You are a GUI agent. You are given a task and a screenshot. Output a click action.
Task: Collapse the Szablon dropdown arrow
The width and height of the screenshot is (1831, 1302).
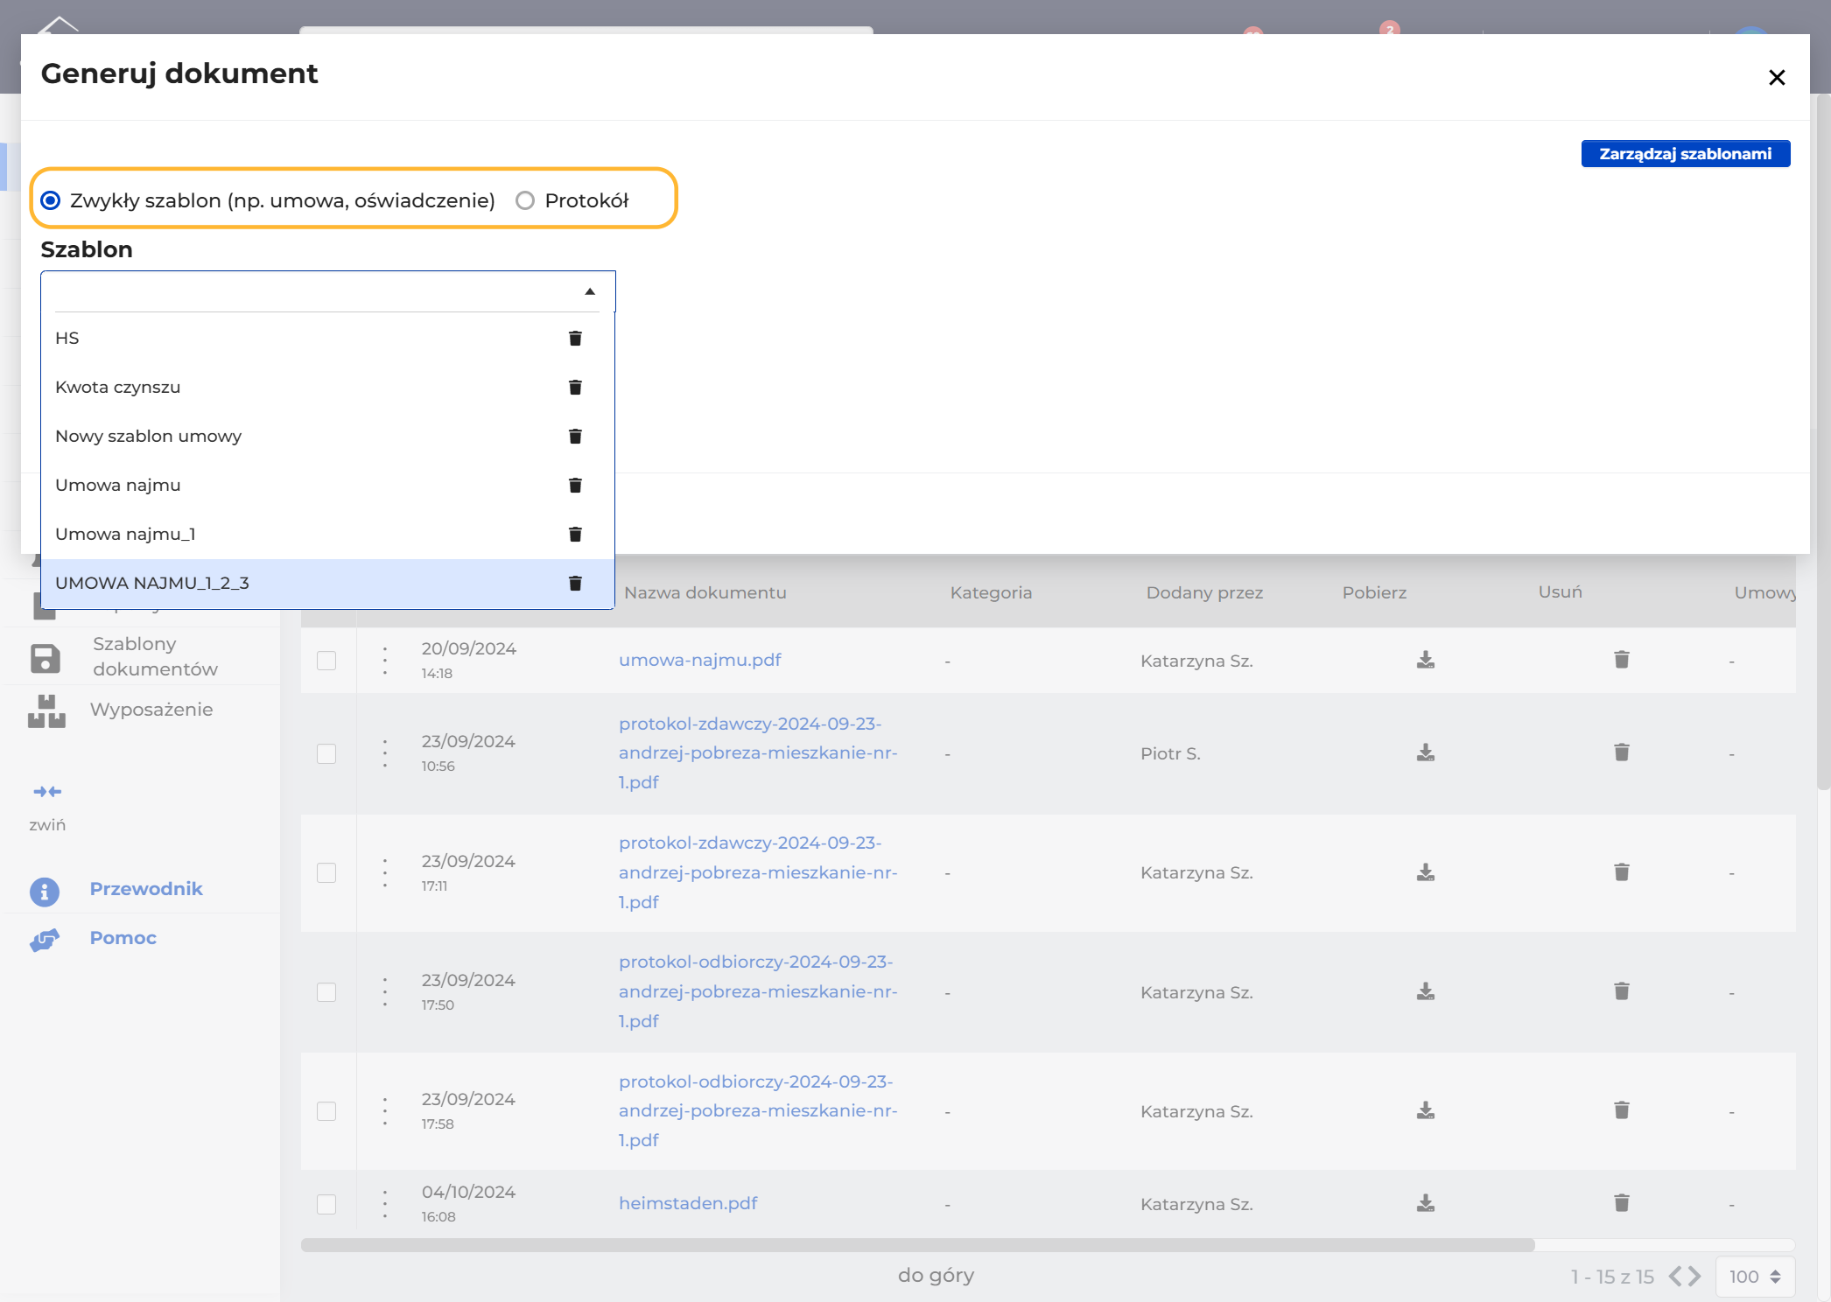point(590,291)
